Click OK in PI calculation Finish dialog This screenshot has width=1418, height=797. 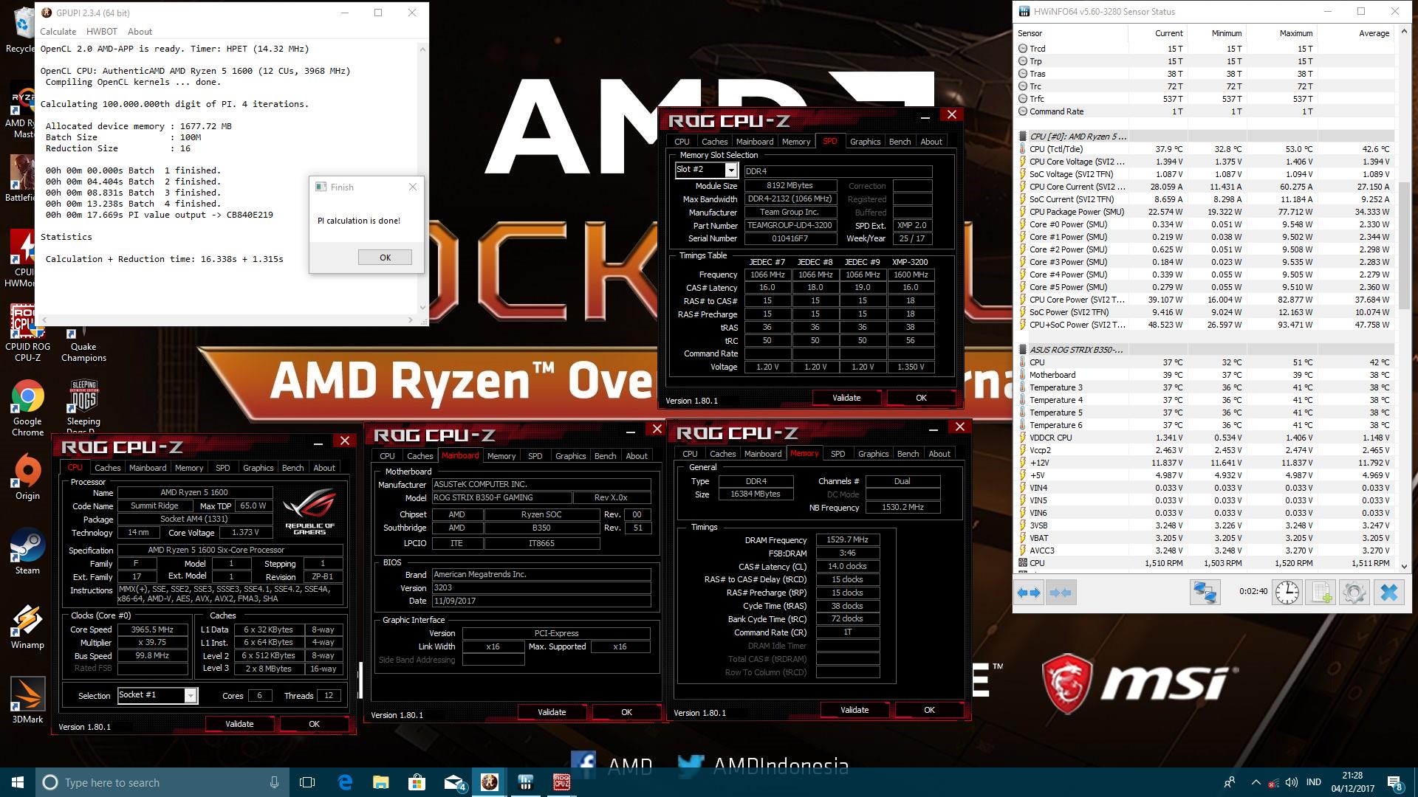385,258
